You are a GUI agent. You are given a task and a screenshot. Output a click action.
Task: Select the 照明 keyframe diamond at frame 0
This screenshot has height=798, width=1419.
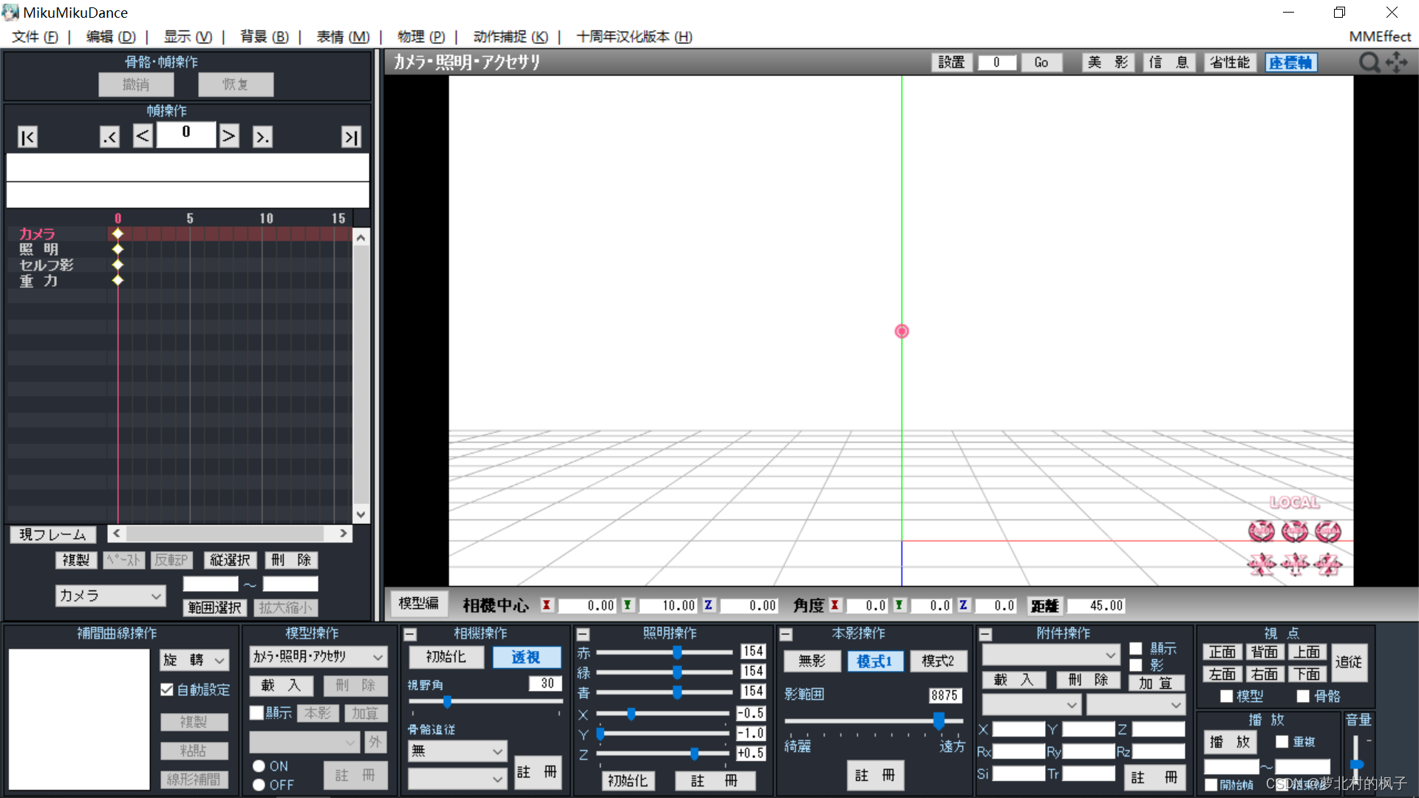click(x=118, y=249)
